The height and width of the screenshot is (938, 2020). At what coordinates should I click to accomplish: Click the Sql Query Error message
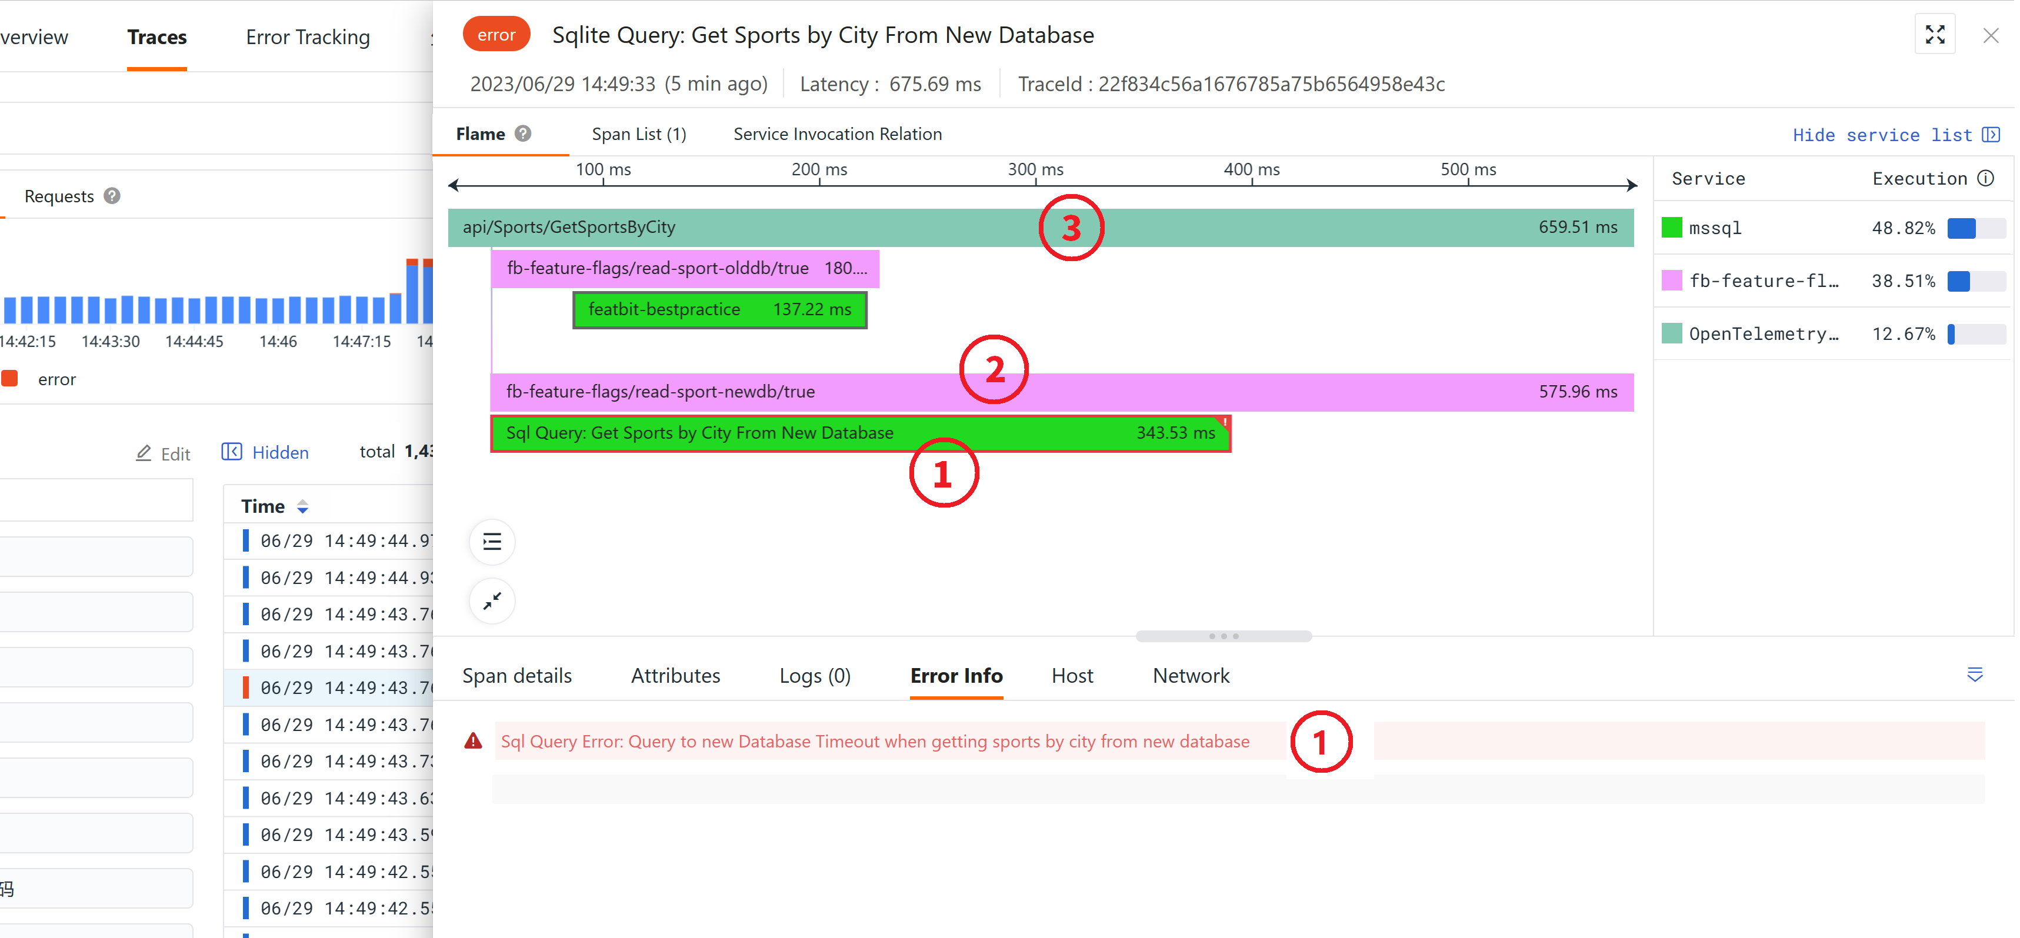pyautogui.click(x=874, y=742)
